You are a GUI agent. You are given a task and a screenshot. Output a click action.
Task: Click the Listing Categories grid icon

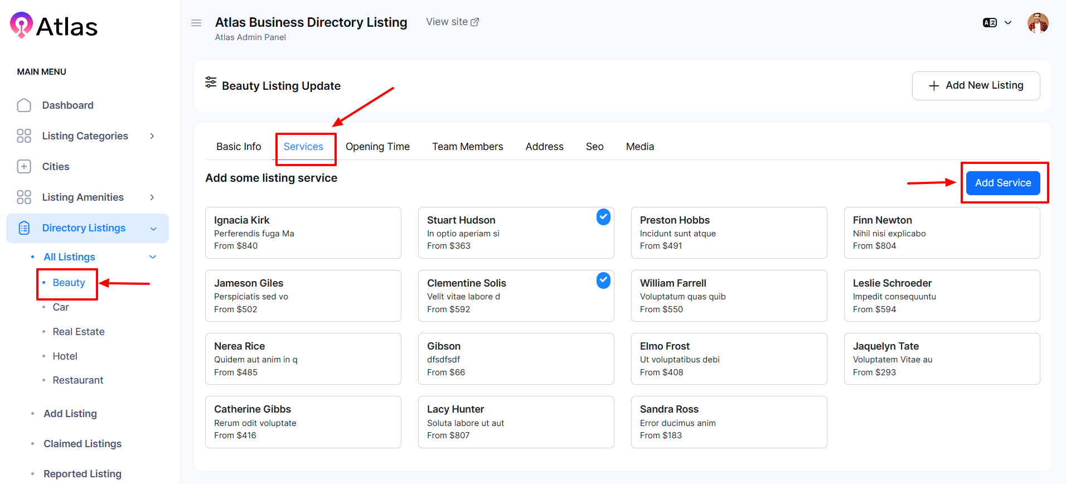coord(24,136)
